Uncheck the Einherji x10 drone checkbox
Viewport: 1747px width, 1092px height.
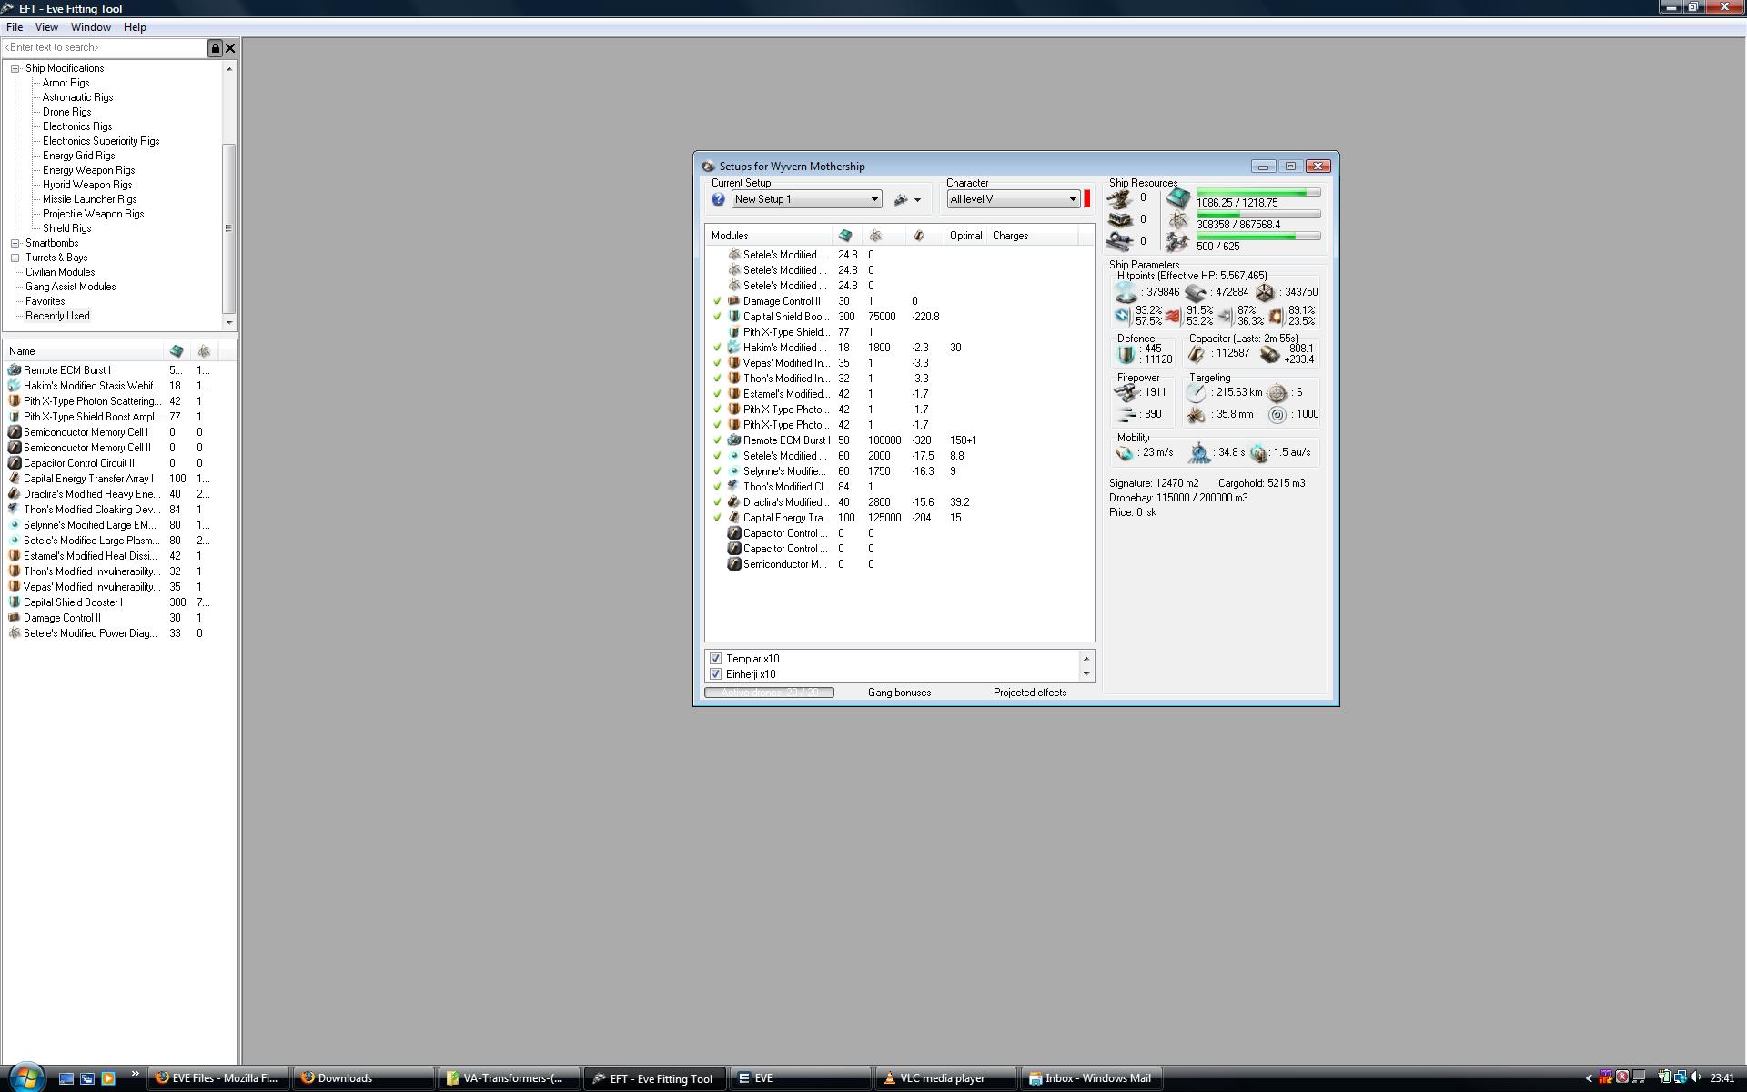click(x=715, y=674)
